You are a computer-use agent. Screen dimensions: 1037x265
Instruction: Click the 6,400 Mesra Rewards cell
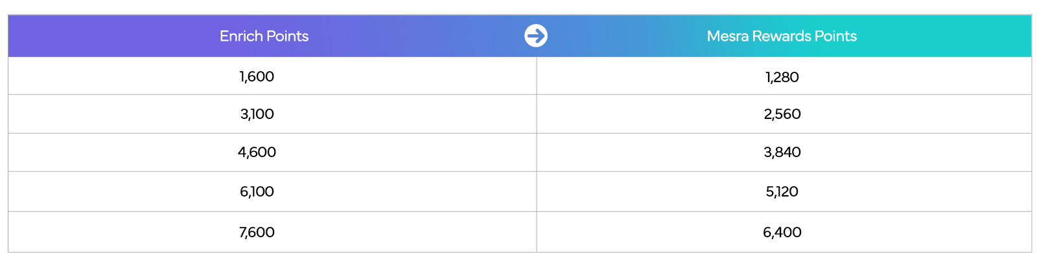click(x=782, y=232)
